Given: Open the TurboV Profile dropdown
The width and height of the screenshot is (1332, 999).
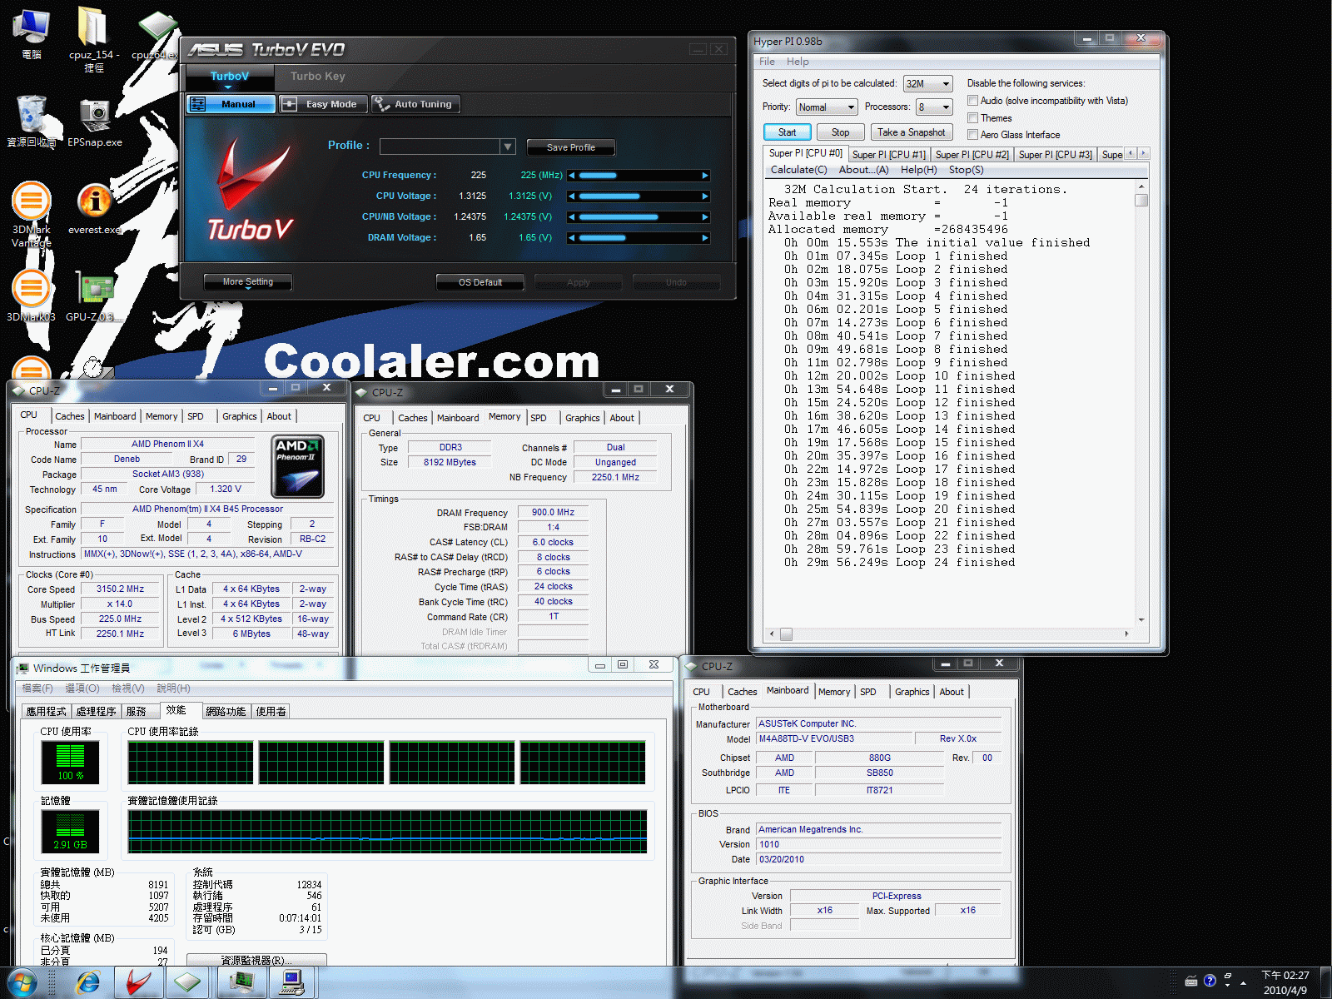Looking at the screenshot, I should tap(508, 147).
